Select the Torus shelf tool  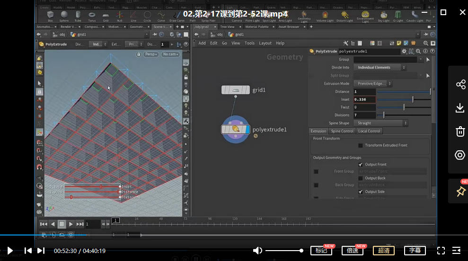click(x=91, y=15)
